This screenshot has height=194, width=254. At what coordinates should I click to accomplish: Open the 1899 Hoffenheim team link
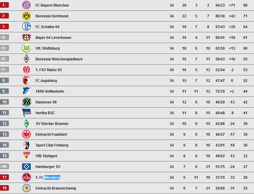point(50,91)
